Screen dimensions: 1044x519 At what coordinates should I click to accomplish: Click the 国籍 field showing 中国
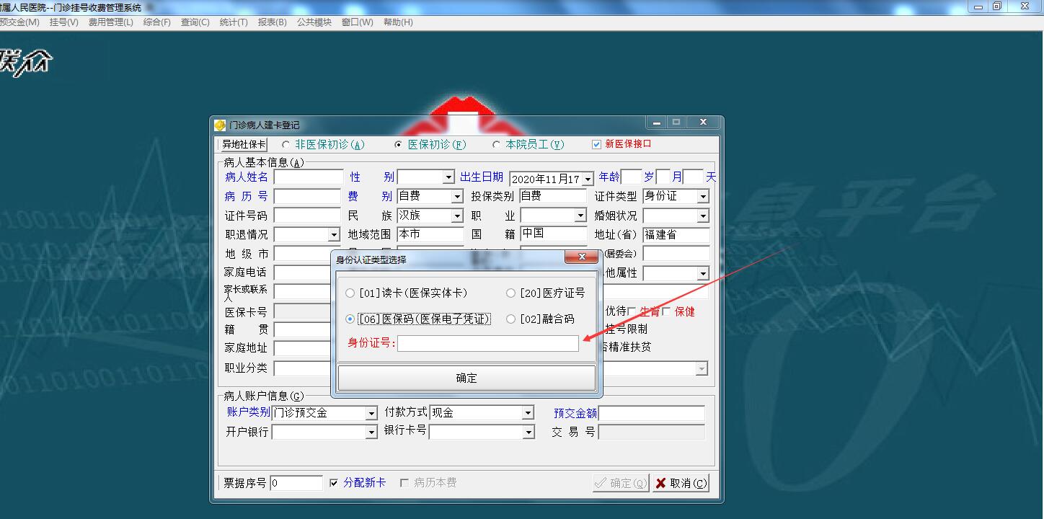(554, 234)
